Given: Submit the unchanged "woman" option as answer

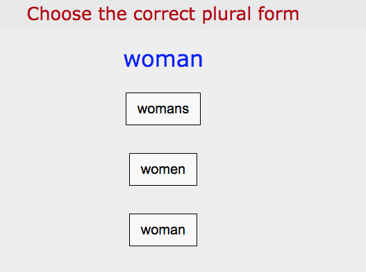Looking at the screenshot, I should tap(163, 230).
